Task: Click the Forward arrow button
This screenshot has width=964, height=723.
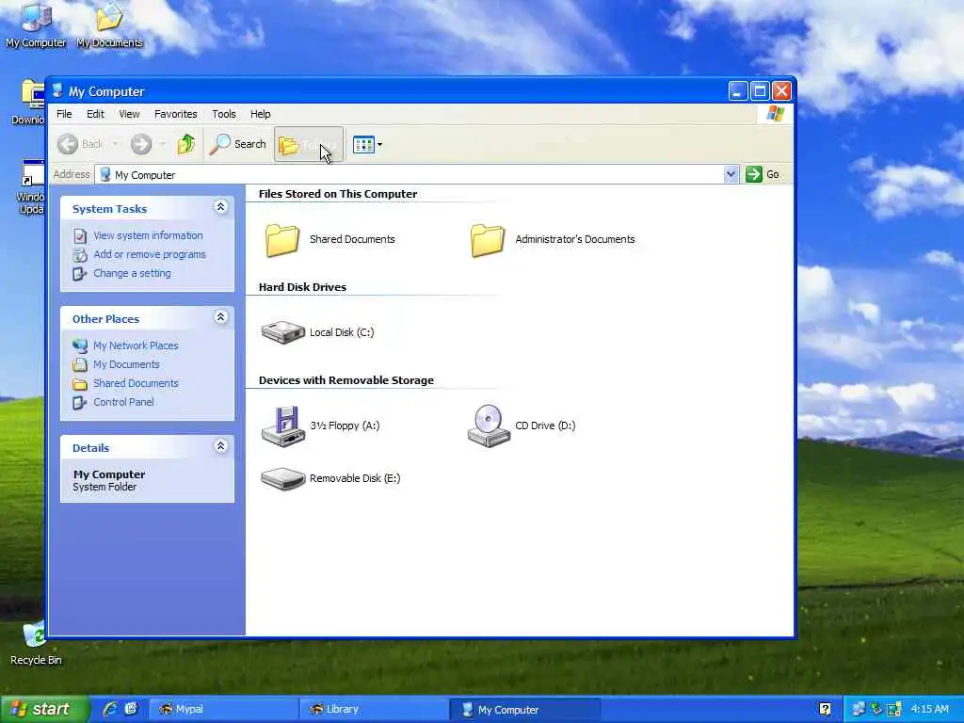Action: click(x=141, y=144)
